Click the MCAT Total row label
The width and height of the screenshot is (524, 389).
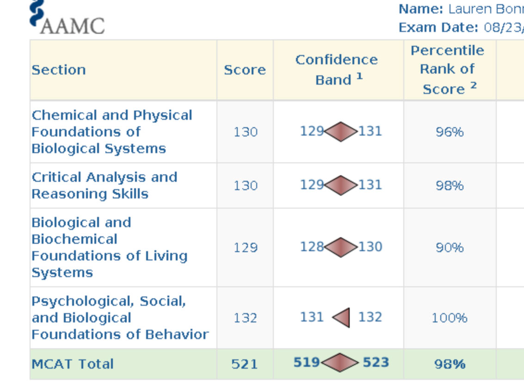point(73,364)
